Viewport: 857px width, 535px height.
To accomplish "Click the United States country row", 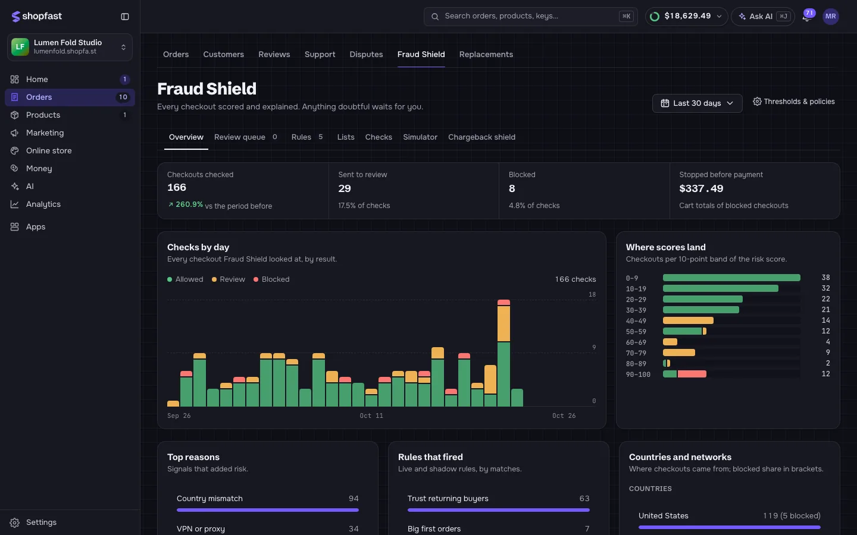I will click(729, 520).
